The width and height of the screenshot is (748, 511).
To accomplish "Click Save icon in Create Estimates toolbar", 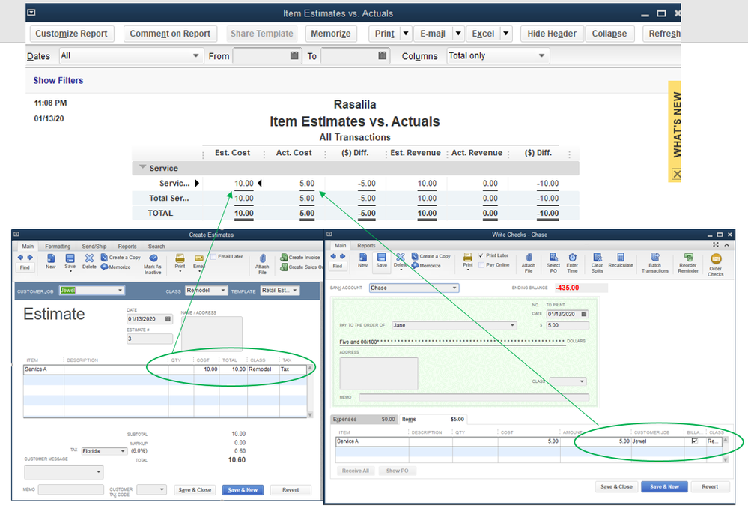I will pos(70,258).
